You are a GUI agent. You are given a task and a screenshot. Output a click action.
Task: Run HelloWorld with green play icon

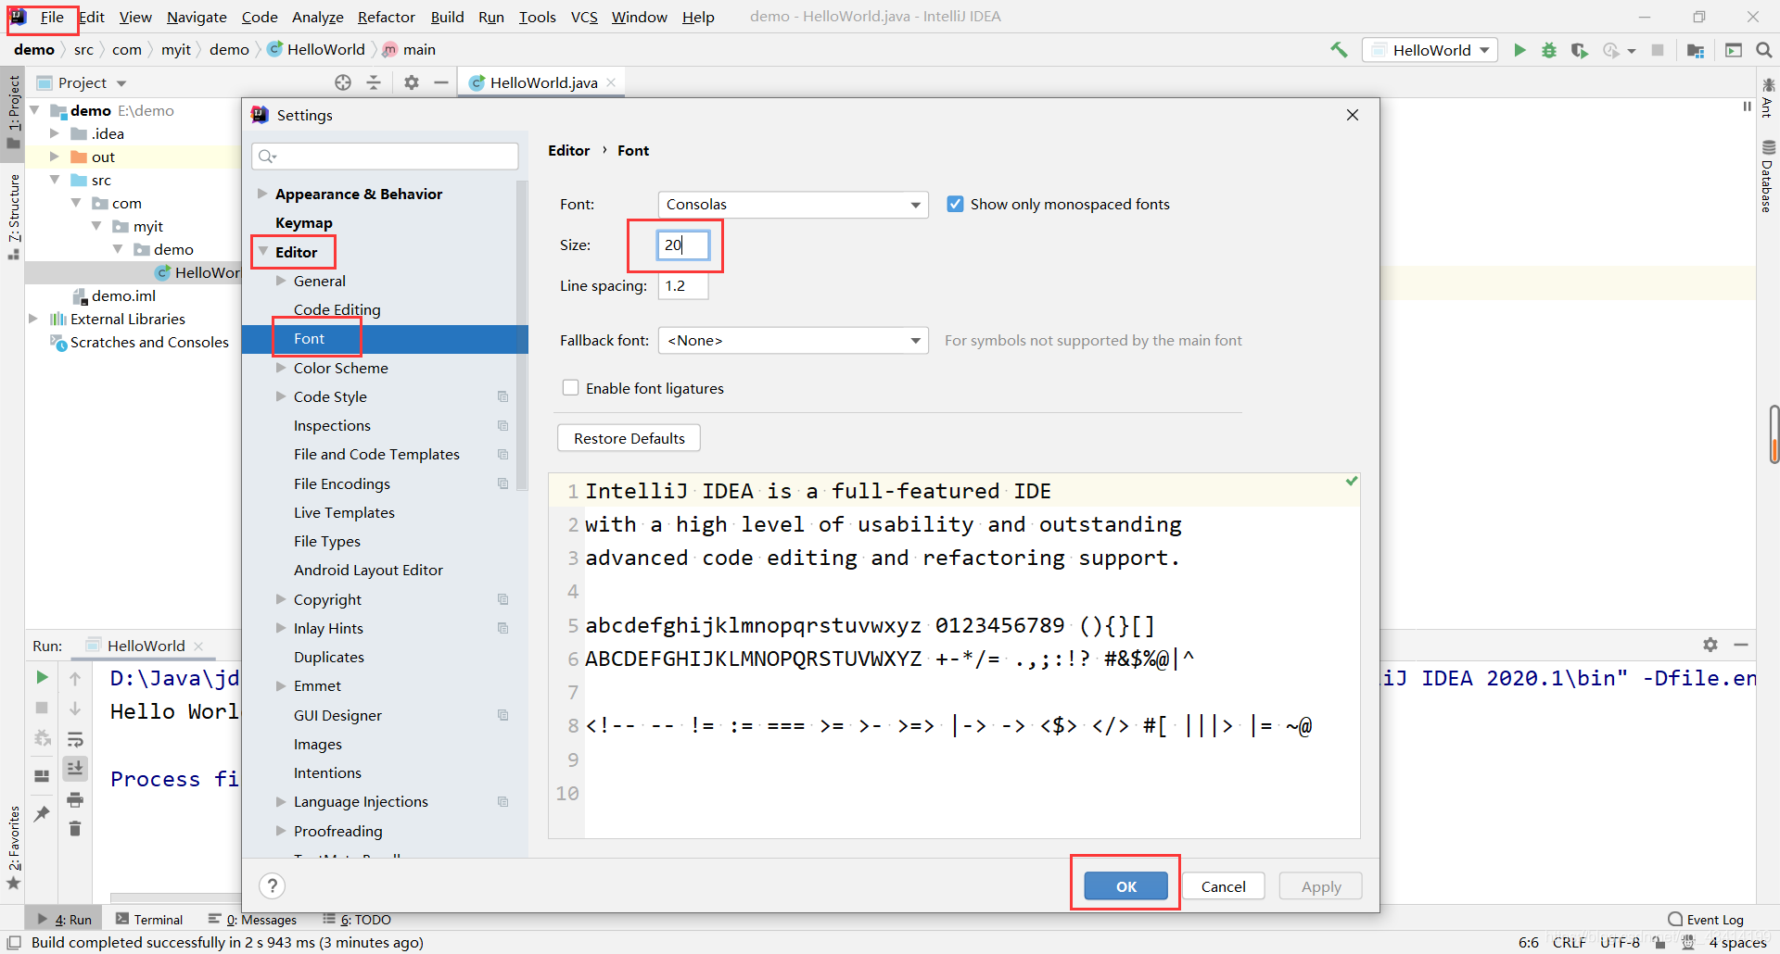(x=1519, y=50)
